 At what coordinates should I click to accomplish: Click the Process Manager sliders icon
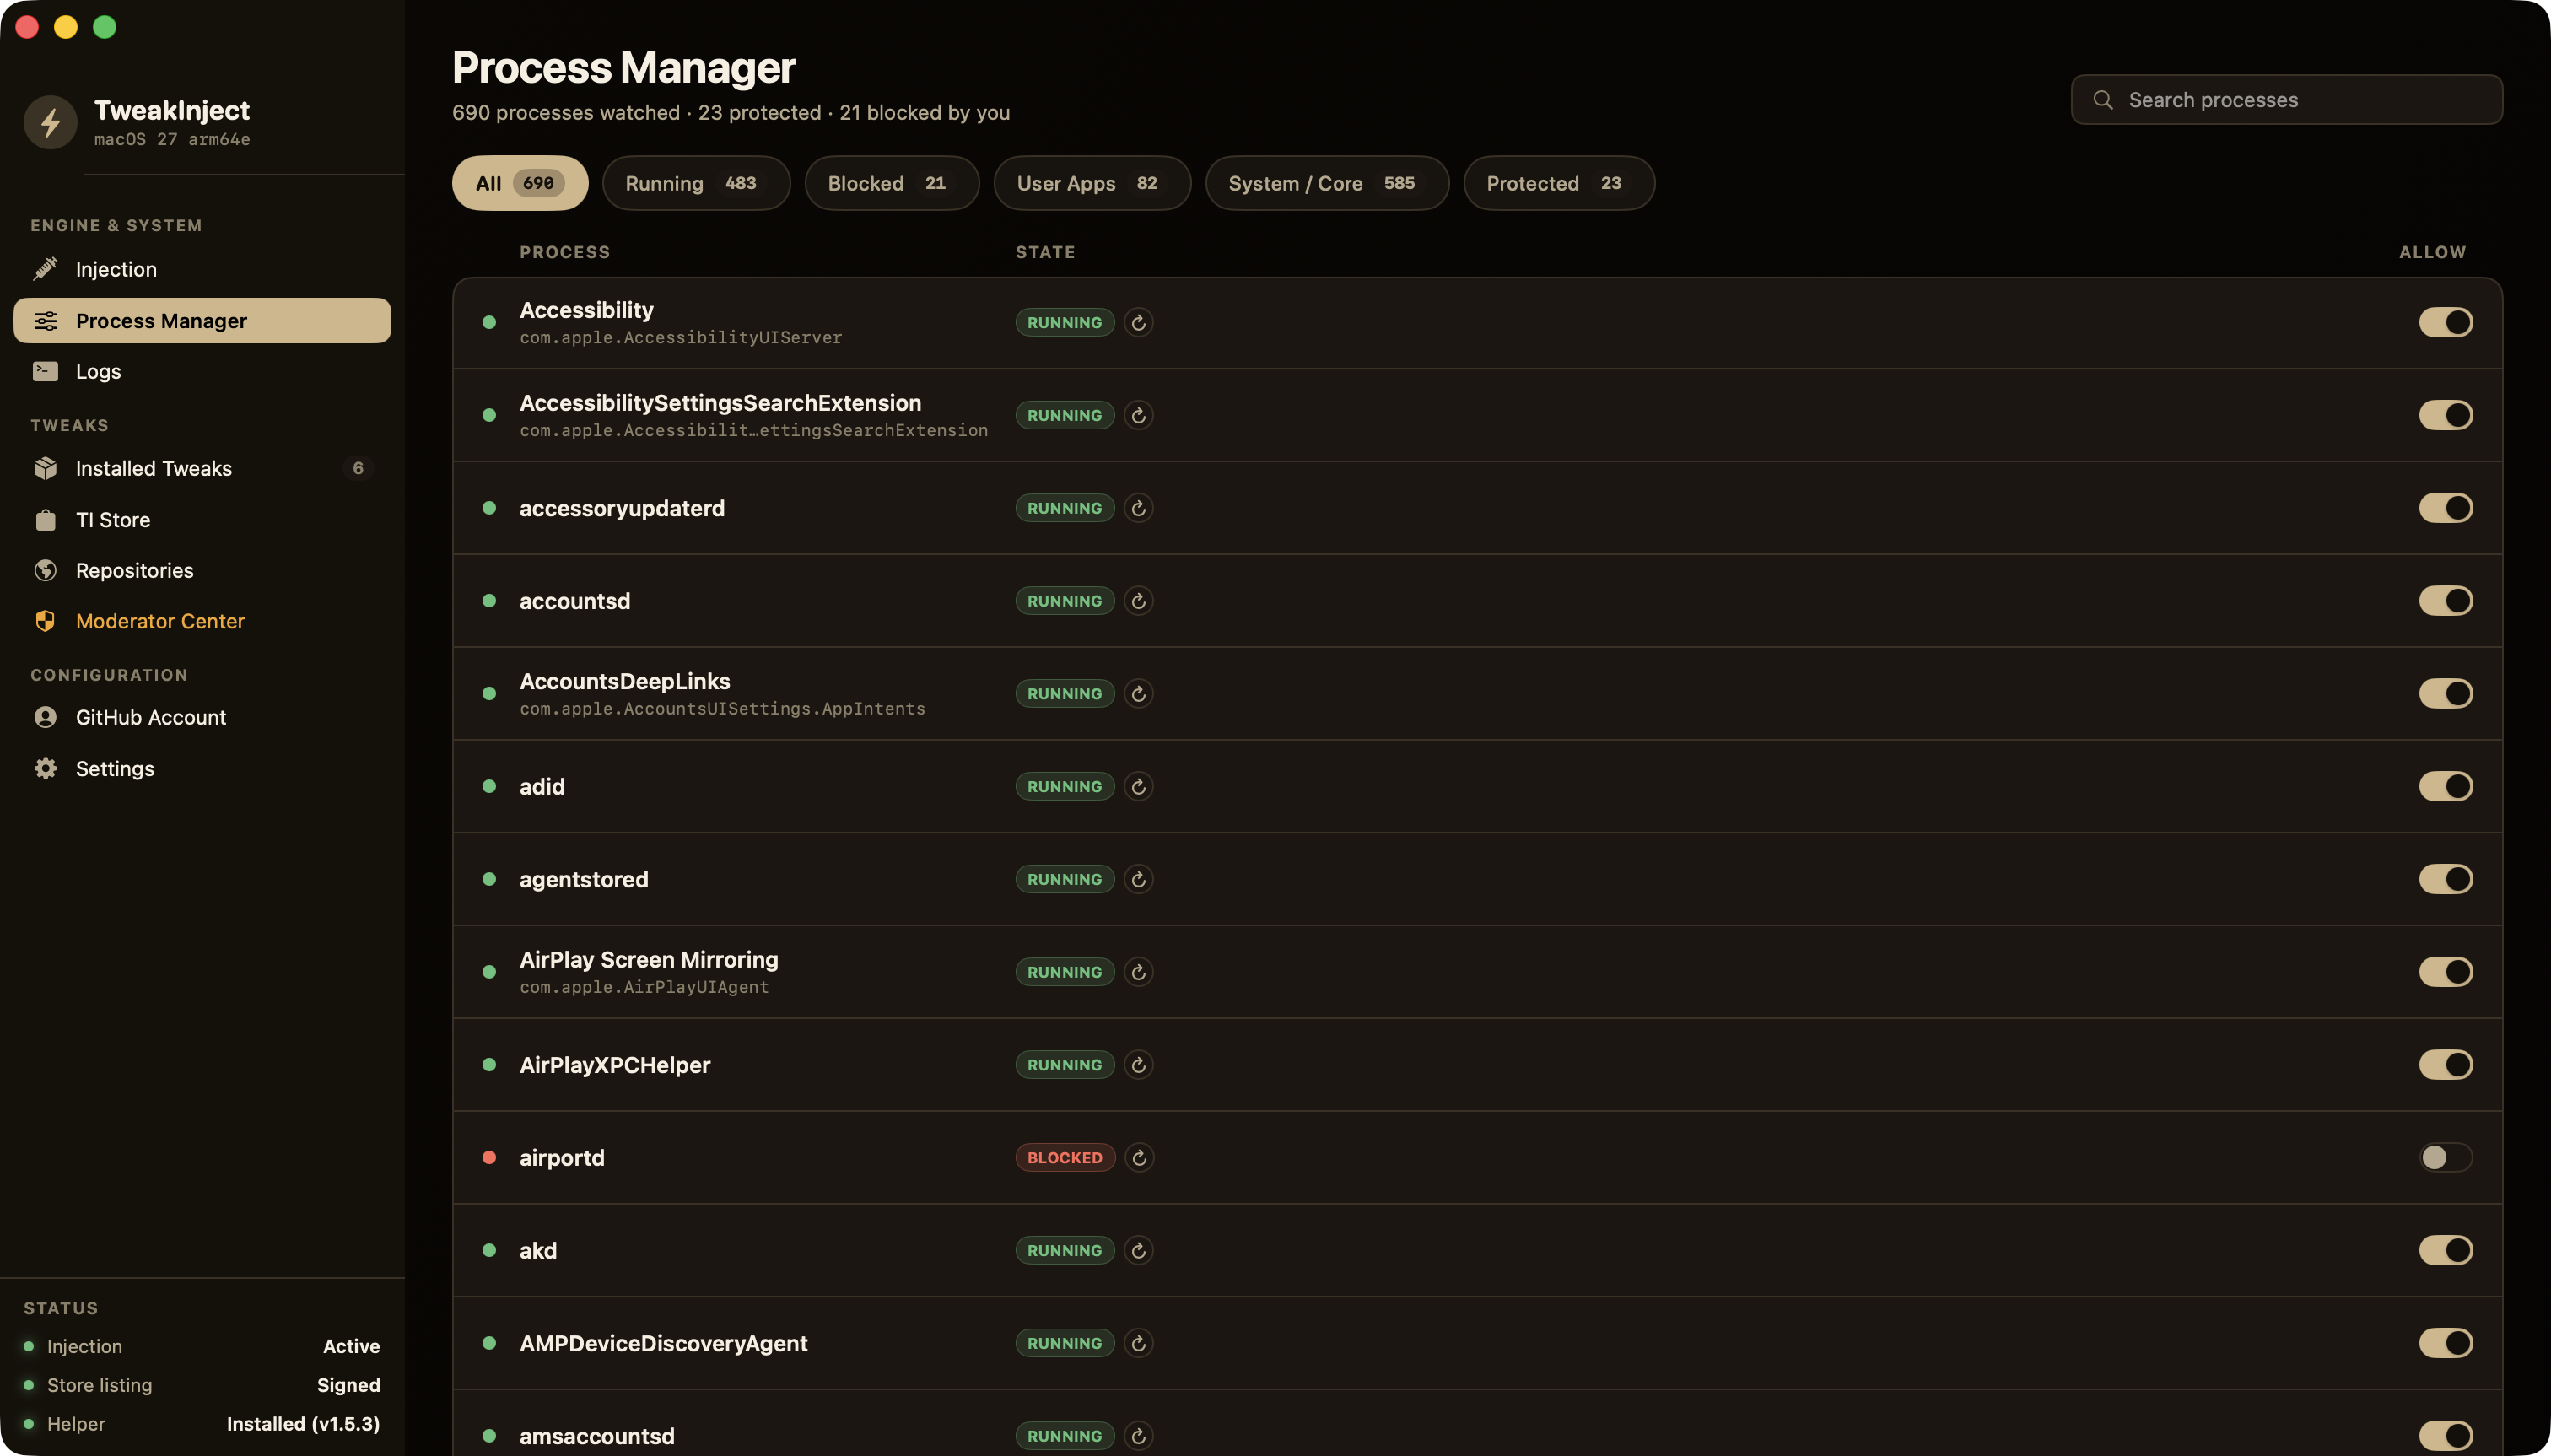click(45, 321)
